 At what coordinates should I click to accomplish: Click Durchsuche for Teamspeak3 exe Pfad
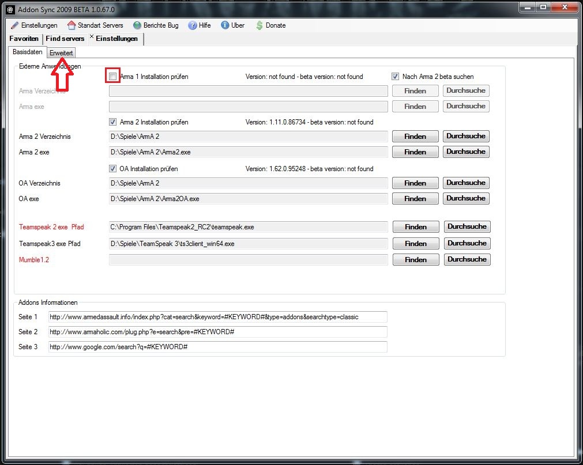point(467,243)
